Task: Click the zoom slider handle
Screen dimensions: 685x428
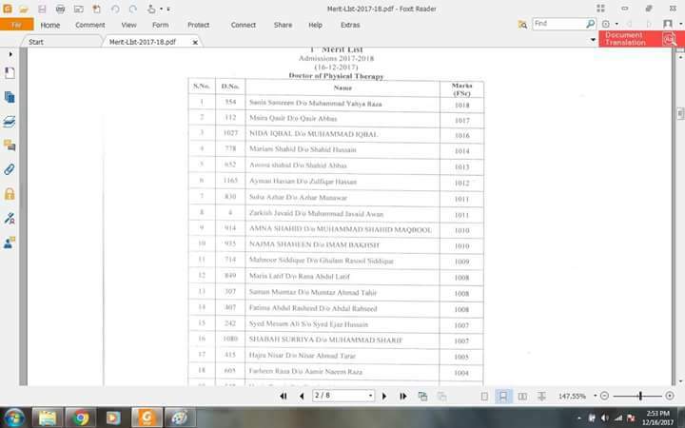Action: (x=640, y=396)
